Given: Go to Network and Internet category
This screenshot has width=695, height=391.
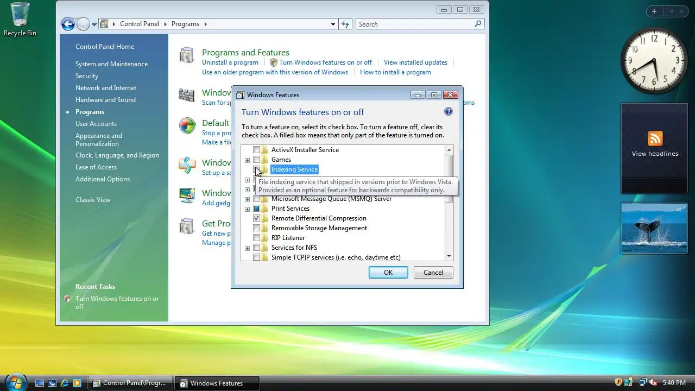Looking at the screenshot, I should tap(106, 88).
